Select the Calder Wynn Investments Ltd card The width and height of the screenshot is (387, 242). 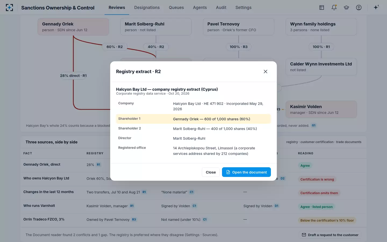point(321,67)
